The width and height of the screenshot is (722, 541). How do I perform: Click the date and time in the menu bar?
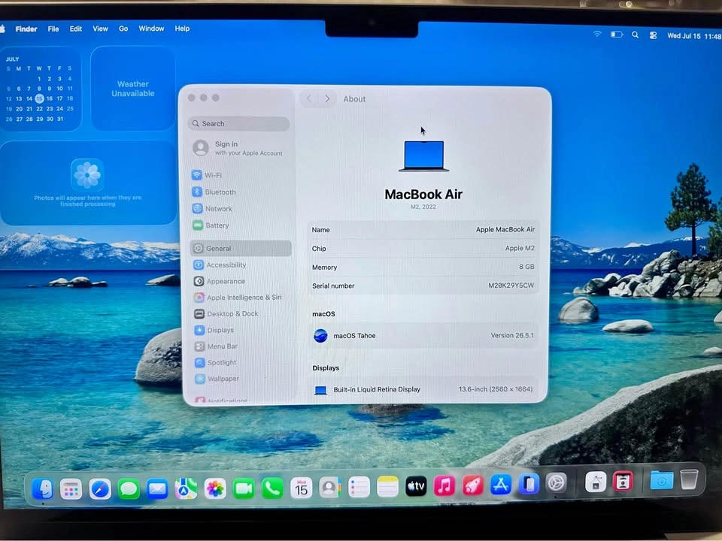[x=694, y=36]
